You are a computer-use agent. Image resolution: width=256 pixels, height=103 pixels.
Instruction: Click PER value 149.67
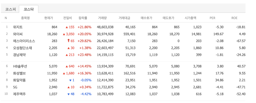click(x=218, y=34)
